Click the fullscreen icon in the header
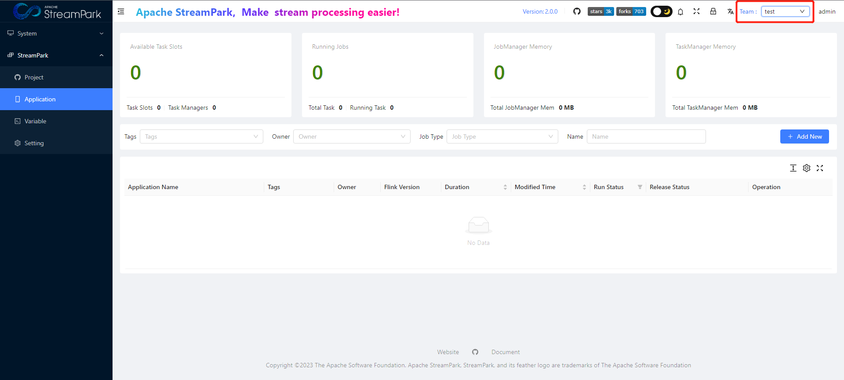 [x=696, y=11]
